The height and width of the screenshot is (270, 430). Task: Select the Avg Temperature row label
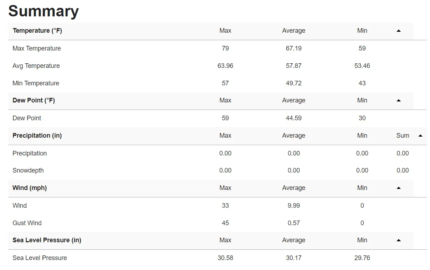(x=36, y=66)
